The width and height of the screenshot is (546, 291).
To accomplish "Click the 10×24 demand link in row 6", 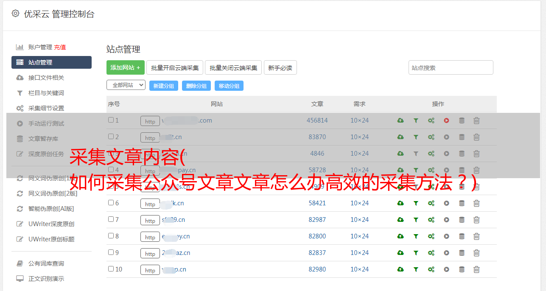I will [359, 203].
